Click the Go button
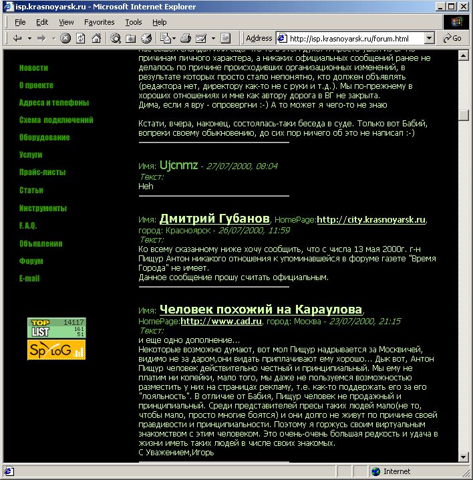The height and width of the screenshot is (480, 473). click(452, 38)
